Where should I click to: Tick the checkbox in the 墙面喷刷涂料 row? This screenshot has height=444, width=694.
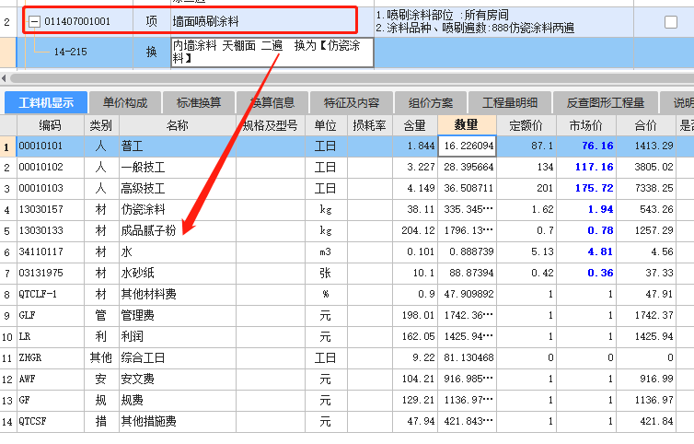671,22
